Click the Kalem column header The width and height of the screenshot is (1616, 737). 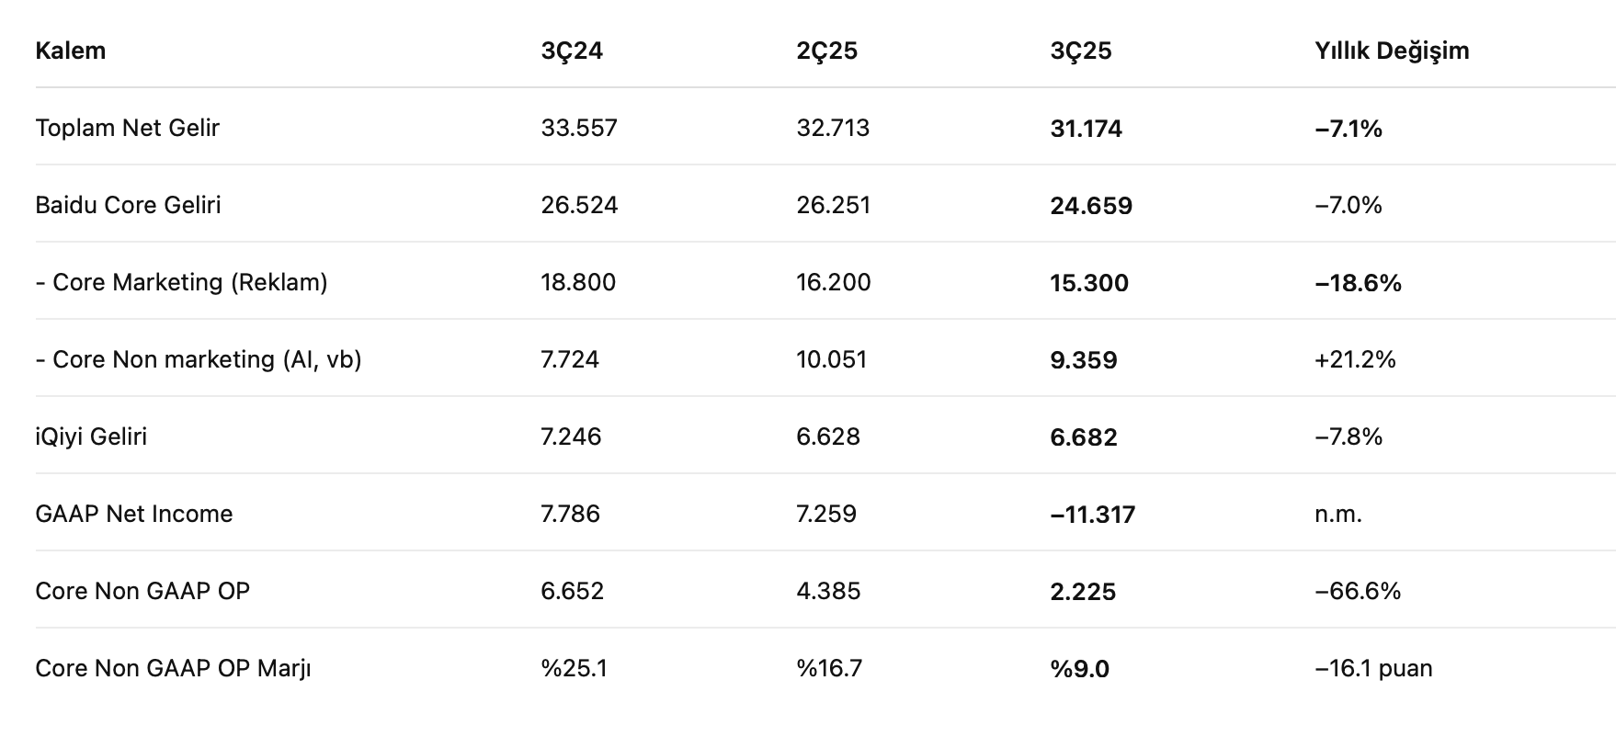71,51
